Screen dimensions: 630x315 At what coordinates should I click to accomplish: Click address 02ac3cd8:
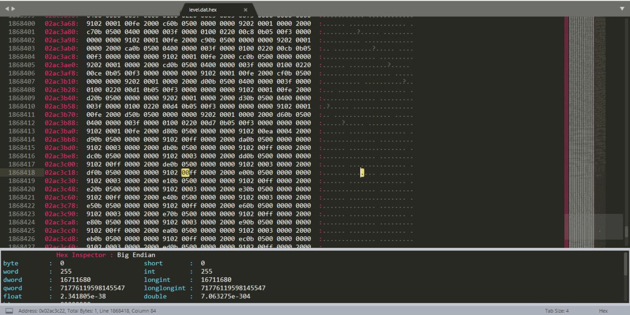[61, 238]
